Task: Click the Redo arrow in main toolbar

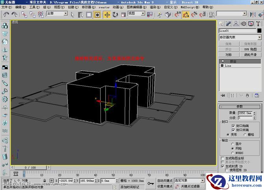Action: pos(14,15)
